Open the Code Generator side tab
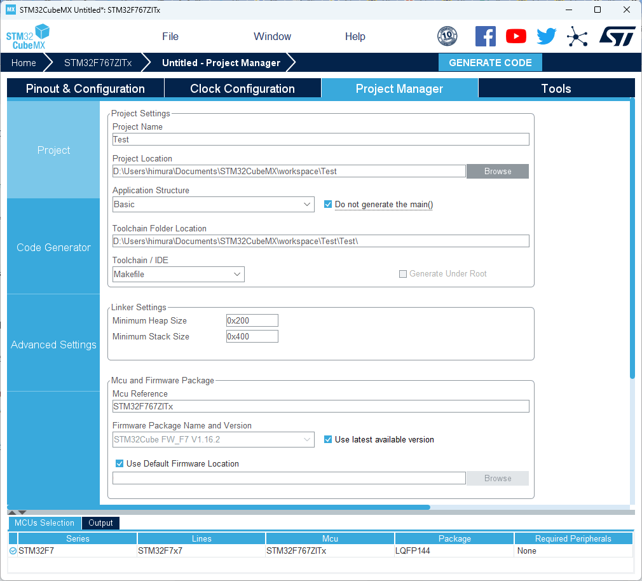 (53, 247)
